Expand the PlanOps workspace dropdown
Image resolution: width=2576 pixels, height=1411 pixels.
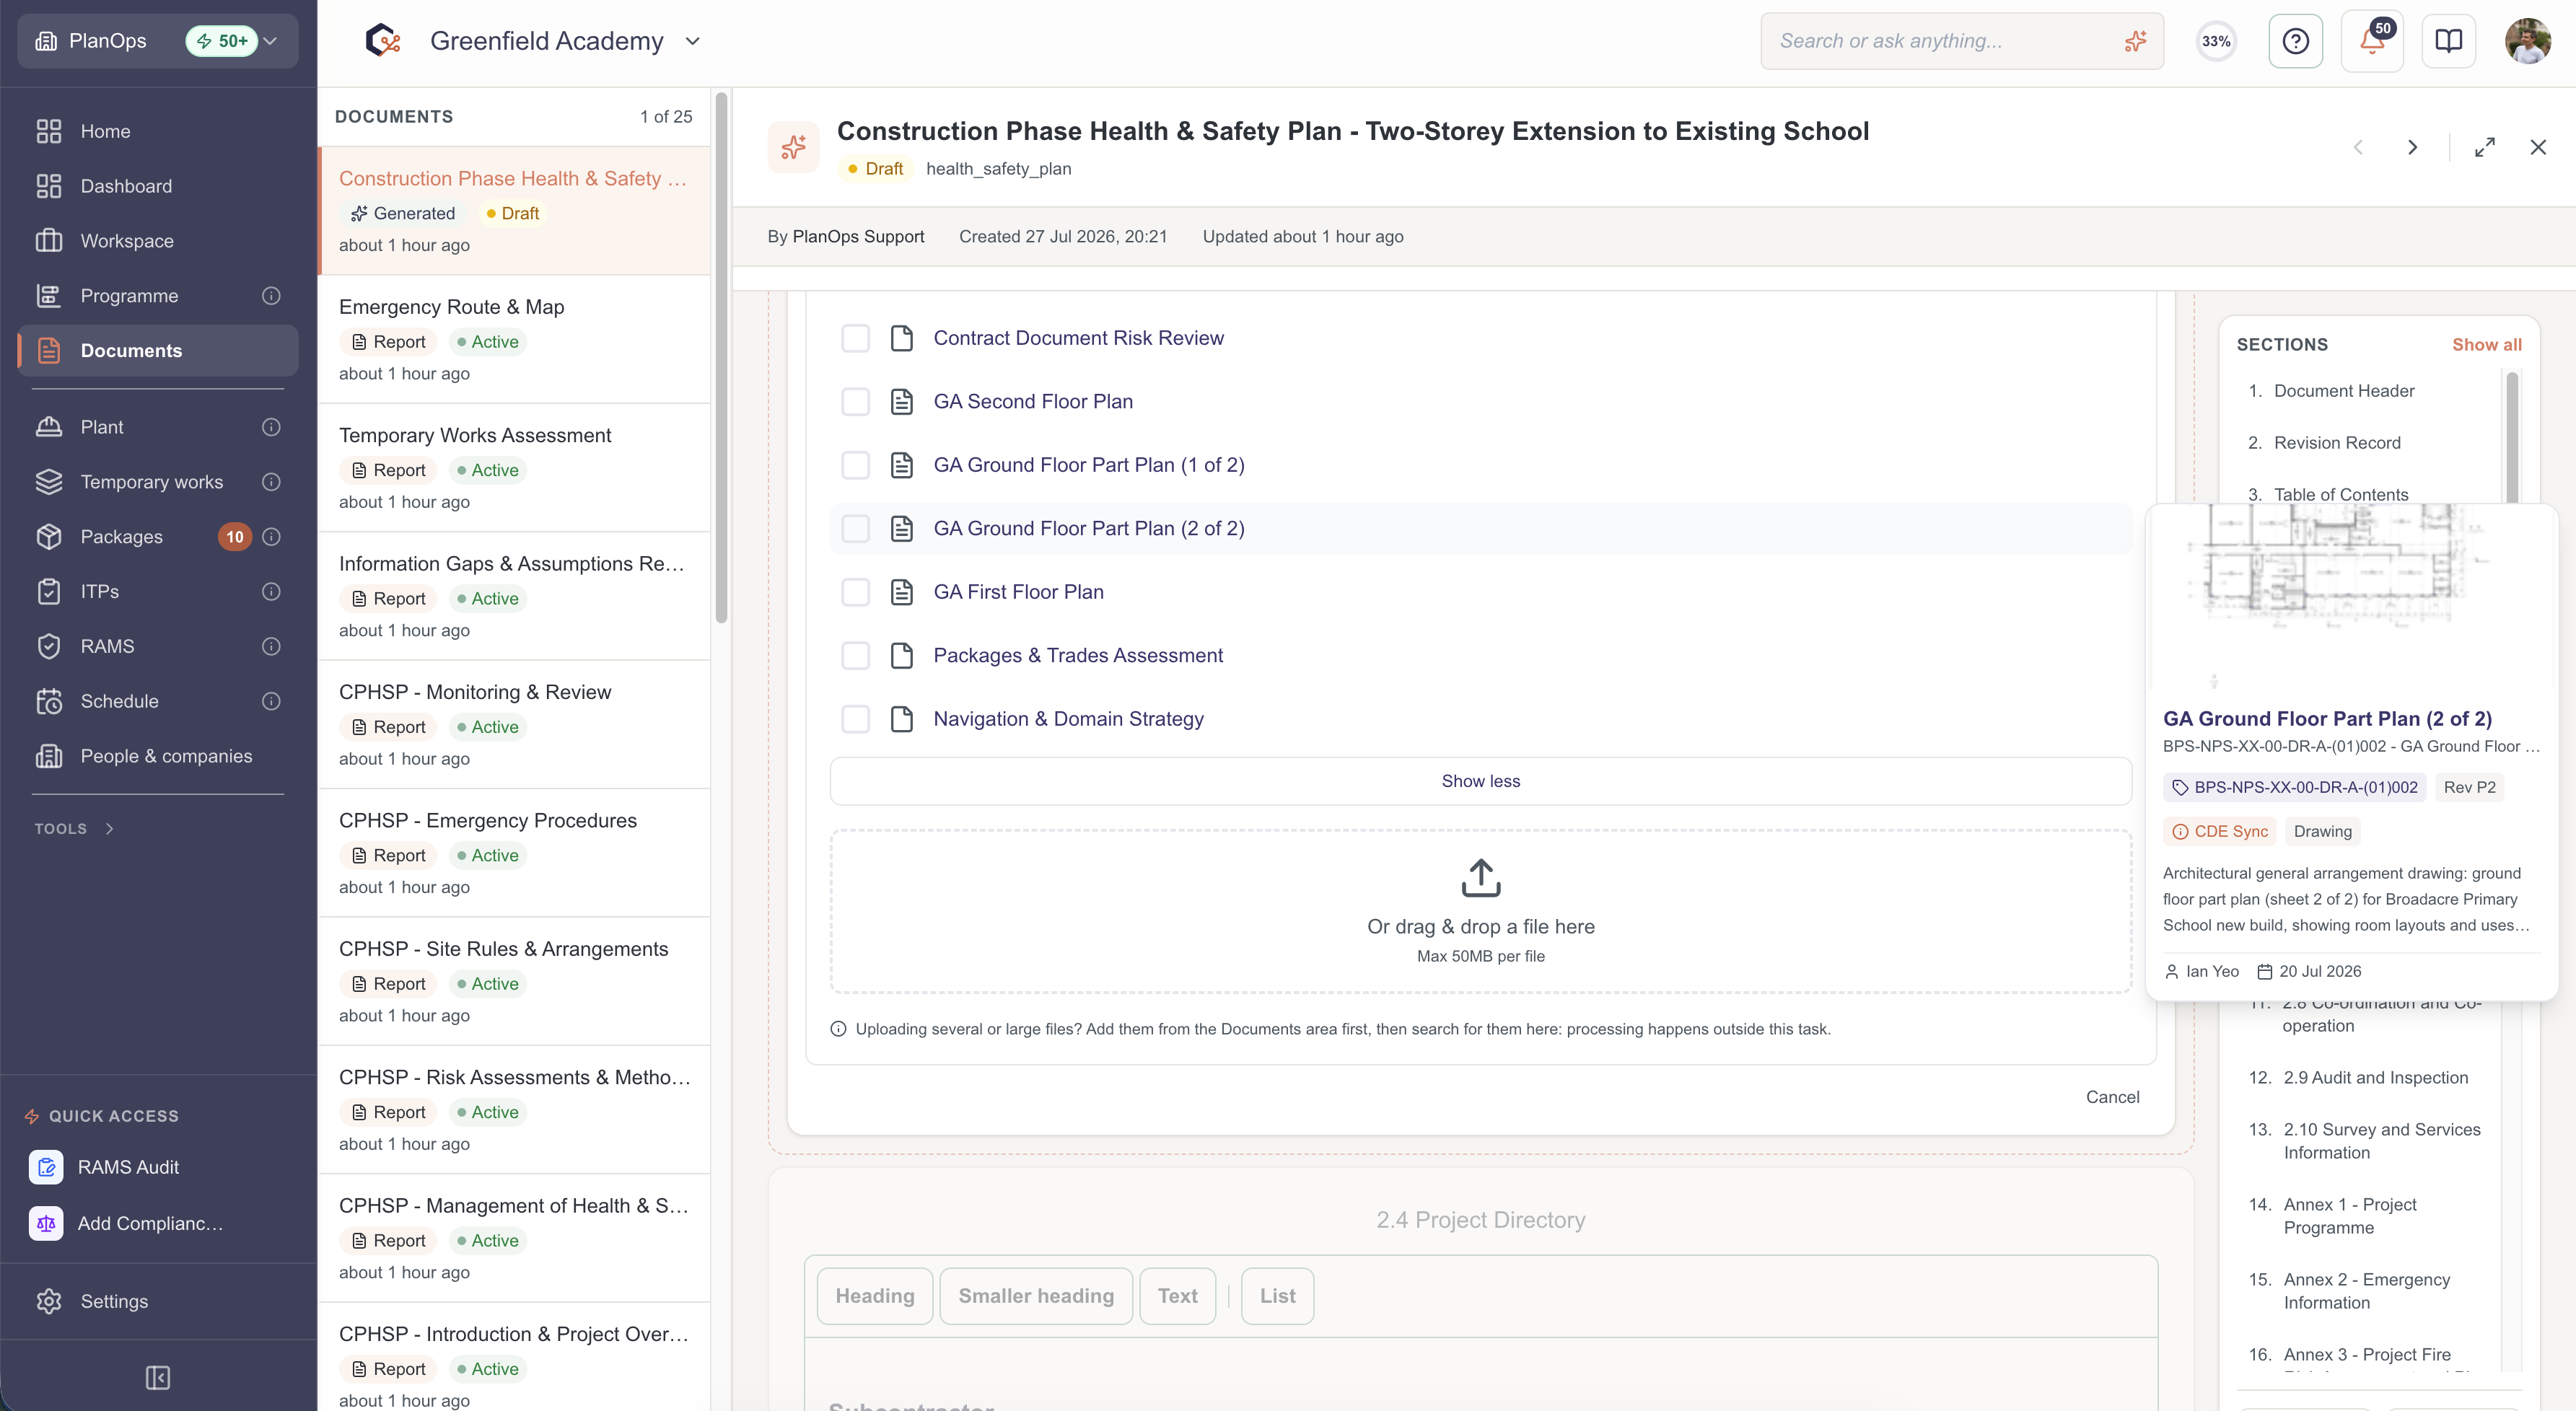click(x=158, y=41)
